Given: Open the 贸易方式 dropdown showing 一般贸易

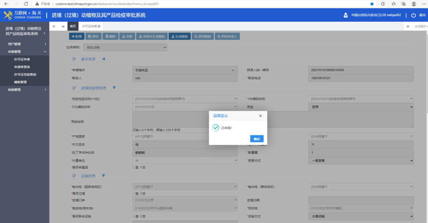Looking at the screenshot, I should click(x=361, y=161).
